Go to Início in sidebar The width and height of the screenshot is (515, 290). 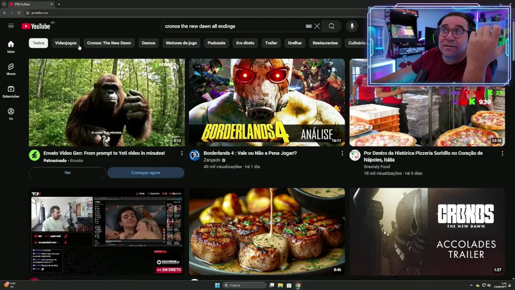point(11,47)
